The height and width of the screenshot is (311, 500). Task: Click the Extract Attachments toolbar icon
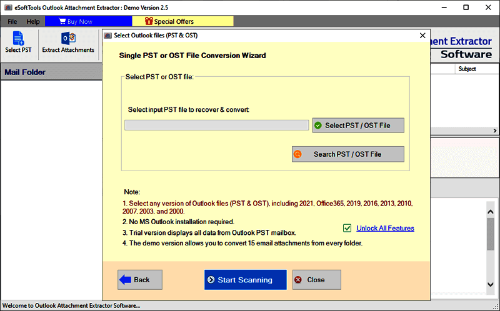(68, 42)
